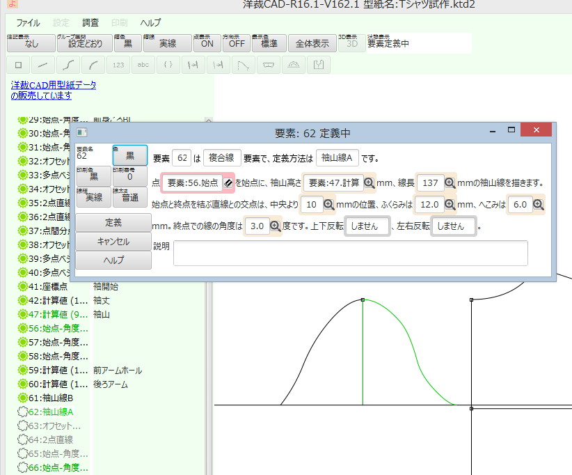Toggle 方向示 OFF button
The image size is (572, 475).
point(236,43)
